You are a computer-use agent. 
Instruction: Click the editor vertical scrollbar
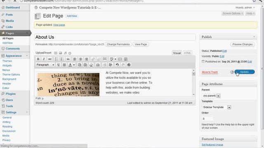193,82
